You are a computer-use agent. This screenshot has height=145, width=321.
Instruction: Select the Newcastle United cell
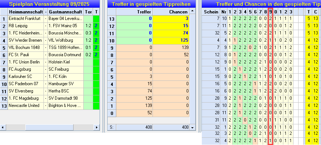pos(26,106)
